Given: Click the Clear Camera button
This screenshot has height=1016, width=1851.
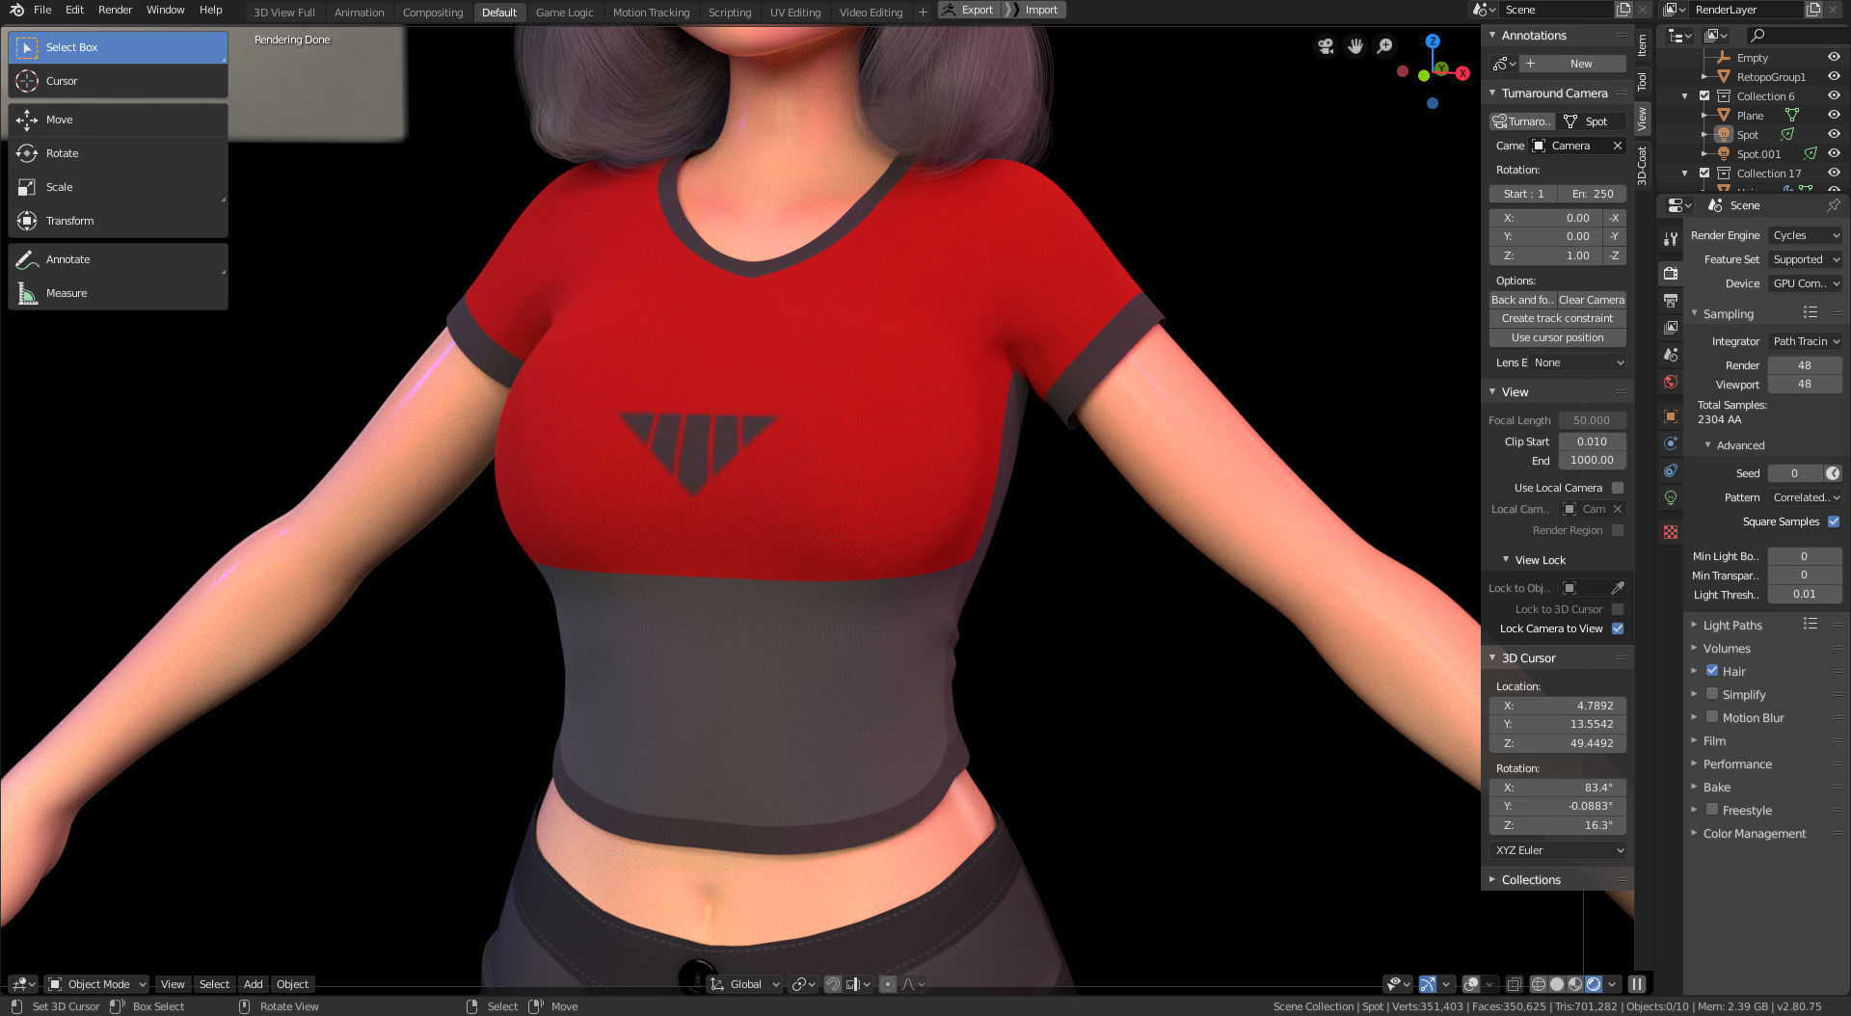Looking at the screenshot, I should (x=1592, y=300).
